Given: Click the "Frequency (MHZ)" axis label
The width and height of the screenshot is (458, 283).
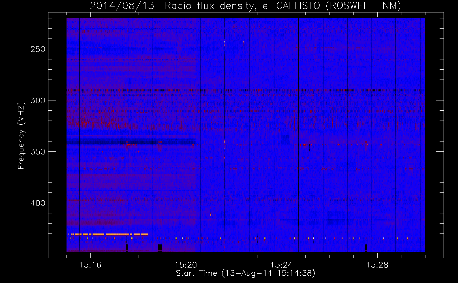Looking at the screenshot, I should click(x=21, y=136).
